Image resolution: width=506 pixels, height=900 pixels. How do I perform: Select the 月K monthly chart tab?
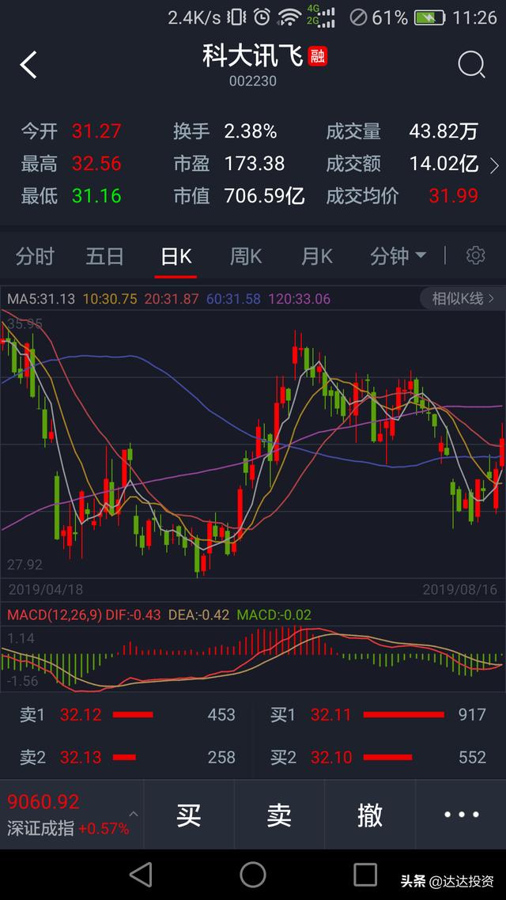click(317, 256)
